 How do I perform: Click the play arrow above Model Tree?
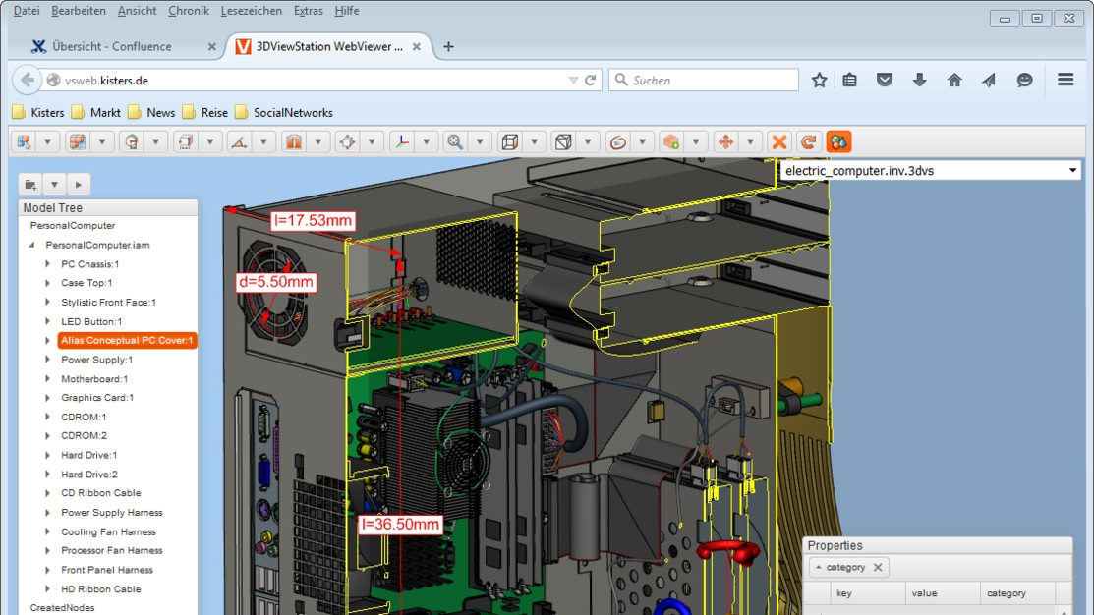point(79,185)
